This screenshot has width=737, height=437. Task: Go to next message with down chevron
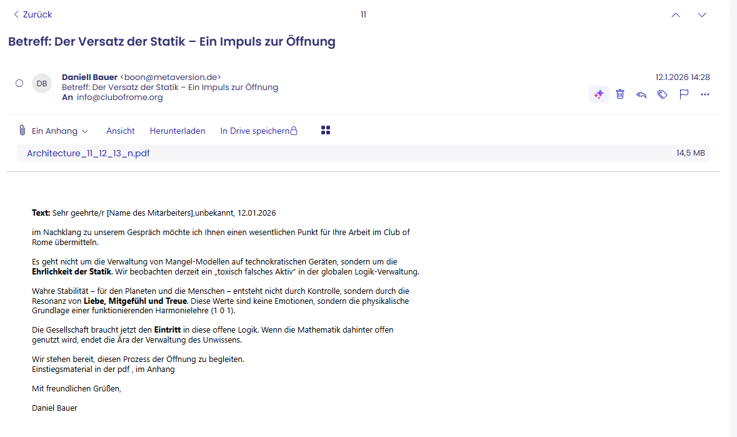pos(702,15)
